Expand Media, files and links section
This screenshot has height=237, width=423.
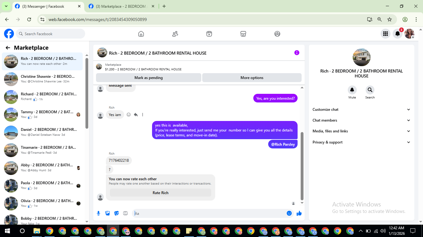coord(361,131)
